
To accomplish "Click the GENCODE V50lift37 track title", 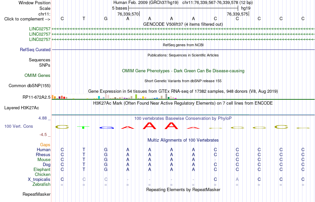I will 183,24.
